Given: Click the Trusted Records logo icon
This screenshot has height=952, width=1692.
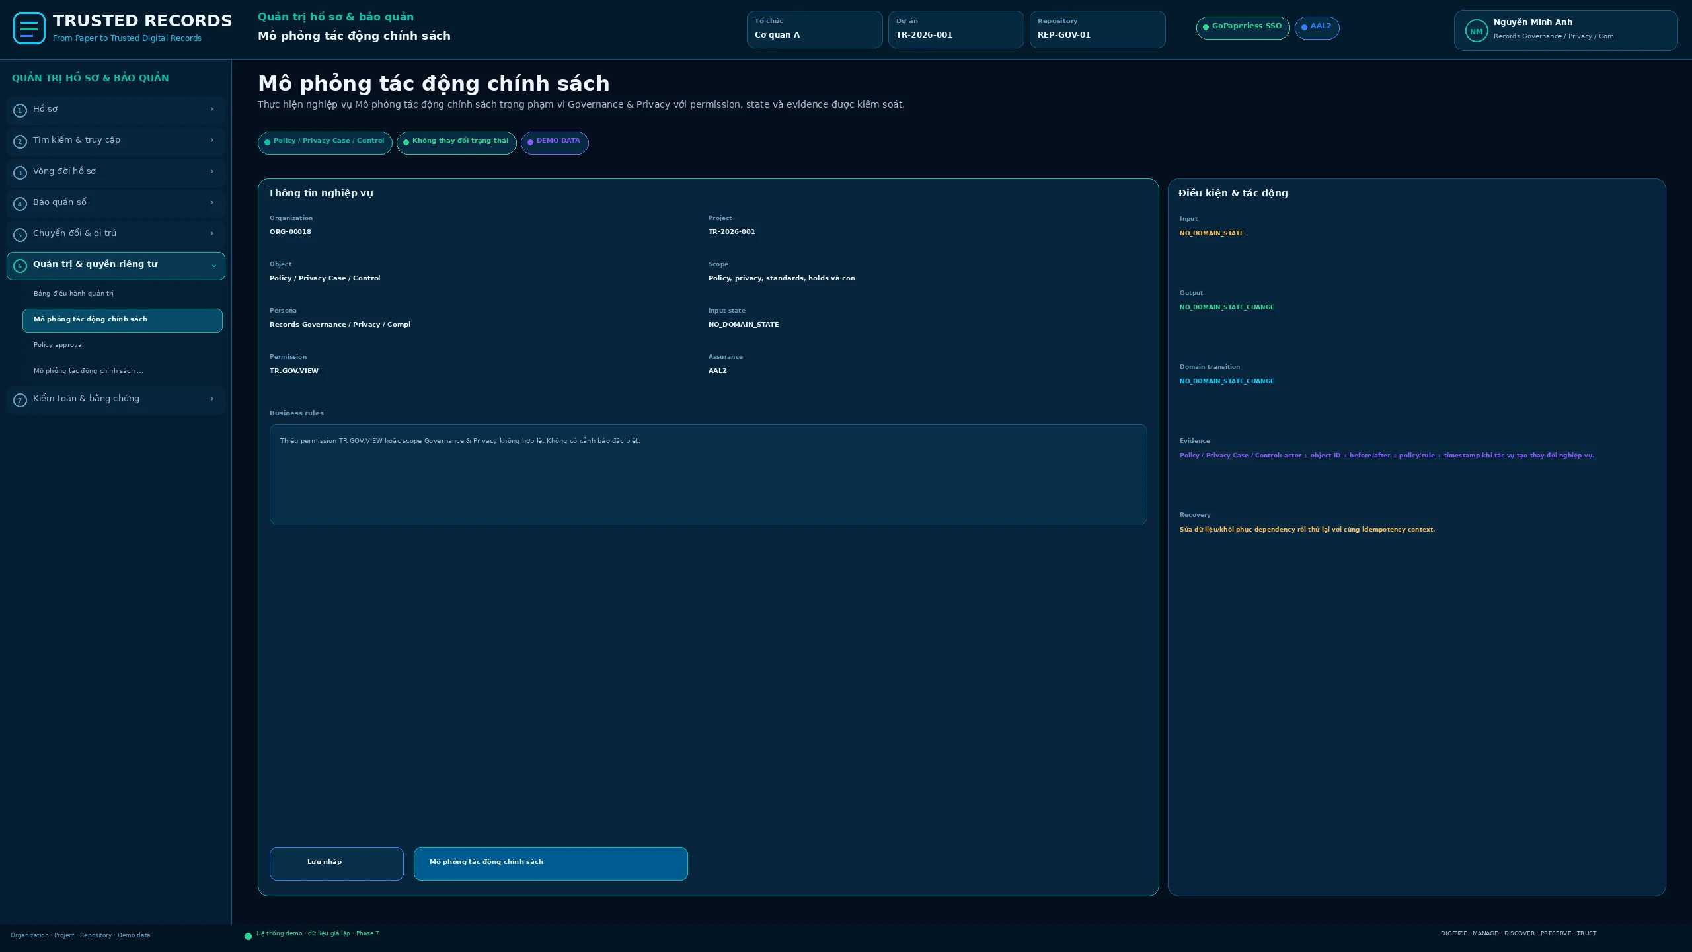Looking at the screenshot, I should point(29,28).
